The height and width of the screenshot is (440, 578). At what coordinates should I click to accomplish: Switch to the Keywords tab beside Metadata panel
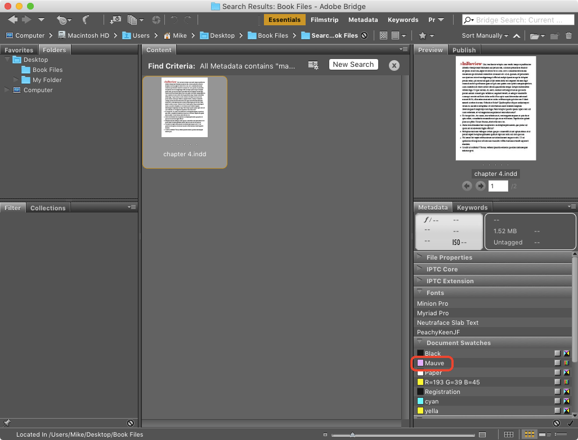[472, 207]
